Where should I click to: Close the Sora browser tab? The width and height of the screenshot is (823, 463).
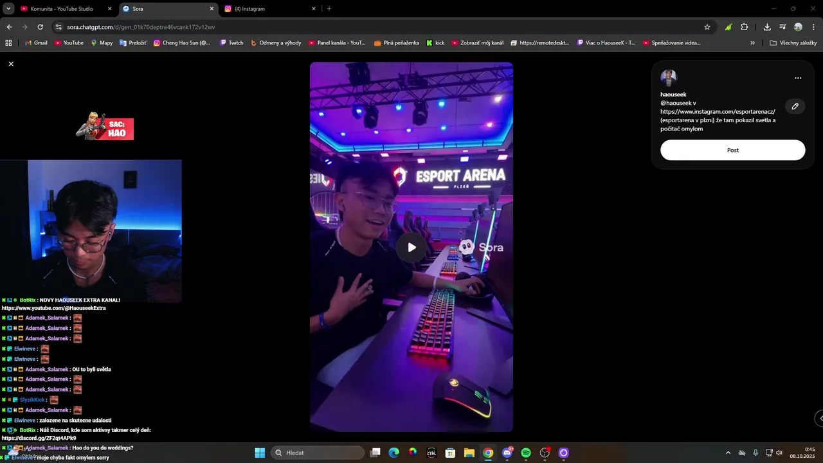point(212,9)
